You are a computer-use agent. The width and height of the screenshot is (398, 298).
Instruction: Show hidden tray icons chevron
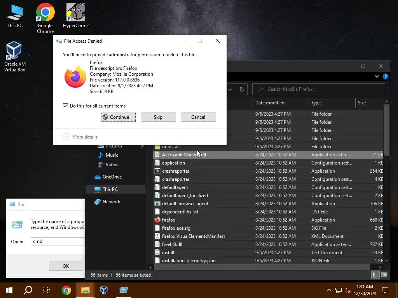click(329, 290)
